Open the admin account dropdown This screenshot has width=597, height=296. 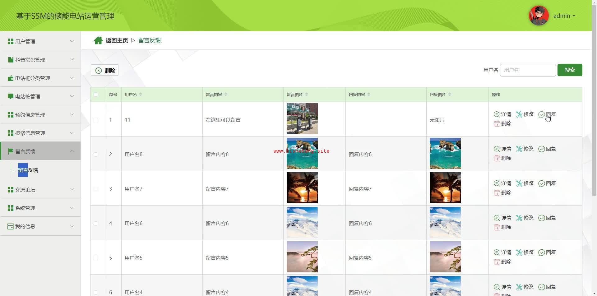click(564, 16)
